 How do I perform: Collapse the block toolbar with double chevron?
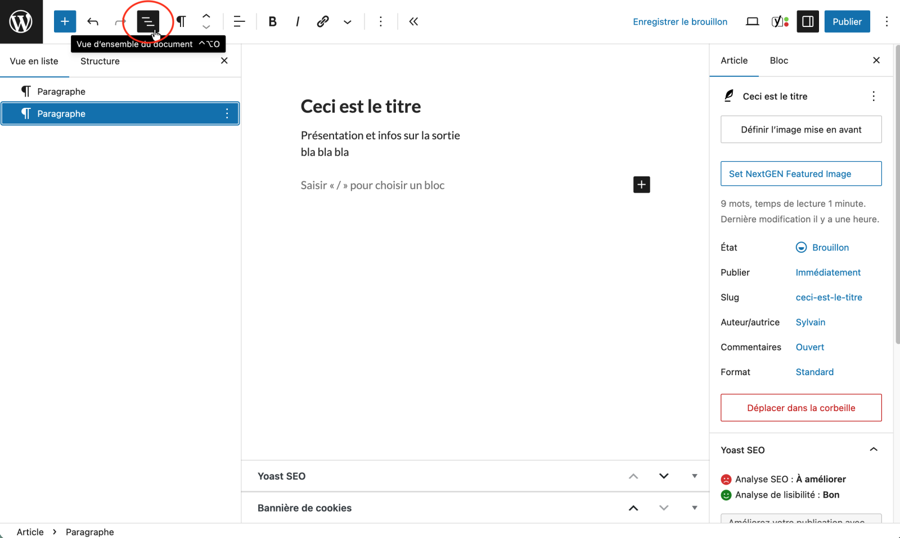coord(413,21)
